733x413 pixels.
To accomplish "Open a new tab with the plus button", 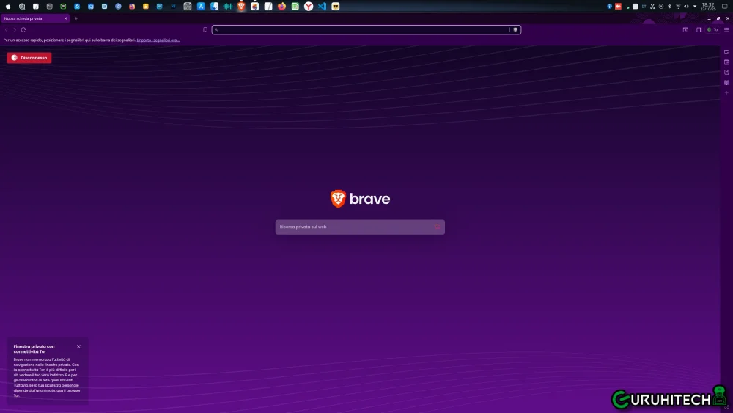I will (75, 18).
